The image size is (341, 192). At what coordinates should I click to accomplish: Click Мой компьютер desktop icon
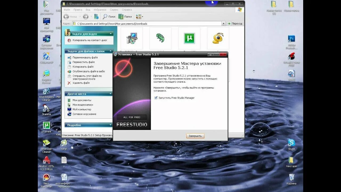pyautogui.click(x=46, y=25)
